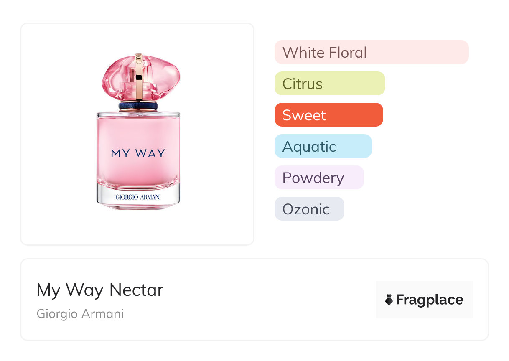
Task: Click blank space left of the perfume bottle
Action: point(59,134)
